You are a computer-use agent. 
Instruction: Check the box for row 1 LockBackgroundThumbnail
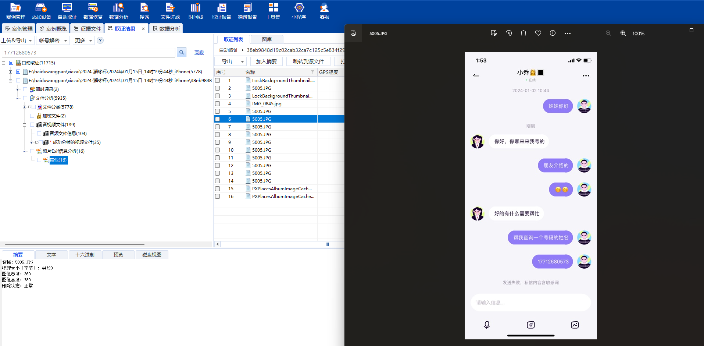coord(218,80)
